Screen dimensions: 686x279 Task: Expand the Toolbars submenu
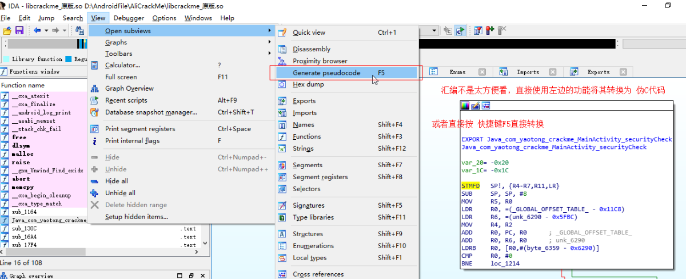point(181,54)
